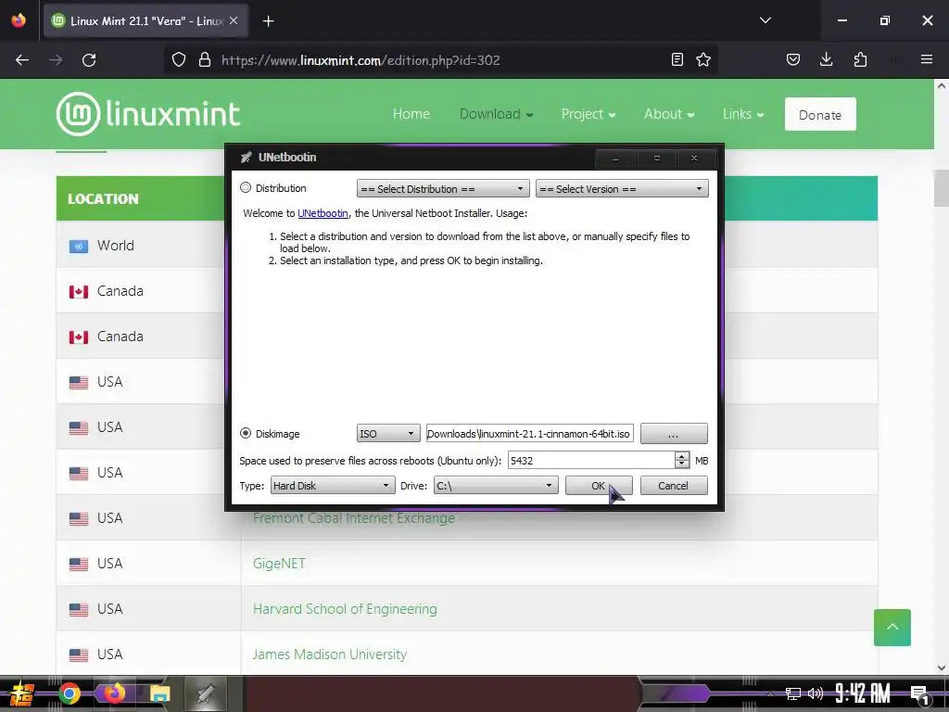
Task: Open the Firefox hamburger menu
Action: tap(926, 59)
